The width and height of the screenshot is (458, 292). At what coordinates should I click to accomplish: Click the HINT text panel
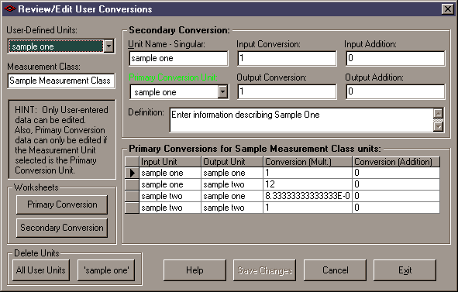pos(62,139)
